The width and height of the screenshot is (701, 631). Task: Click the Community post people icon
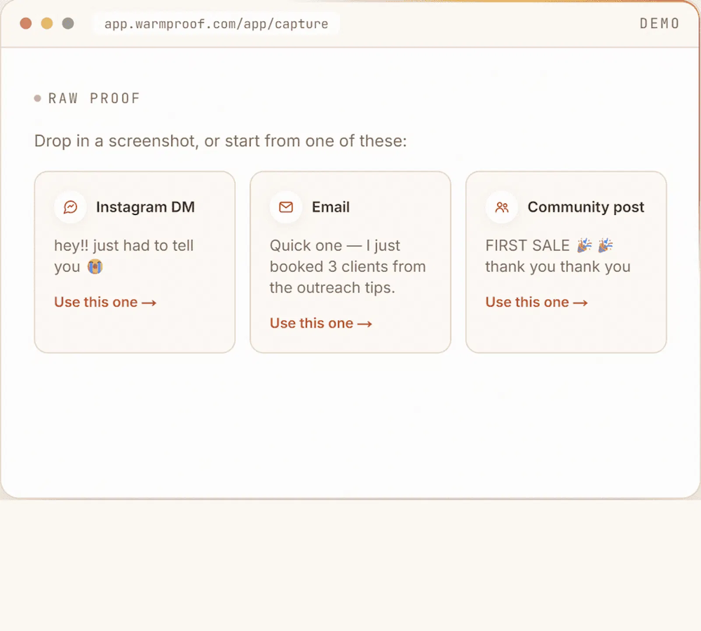tap(502, 207)
